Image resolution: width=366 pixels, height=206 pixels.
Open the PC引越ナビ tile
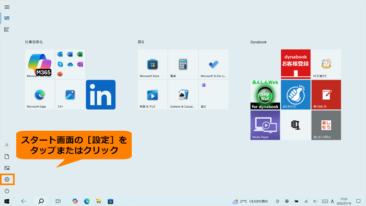pyautogui.click(x=326, y=64)
